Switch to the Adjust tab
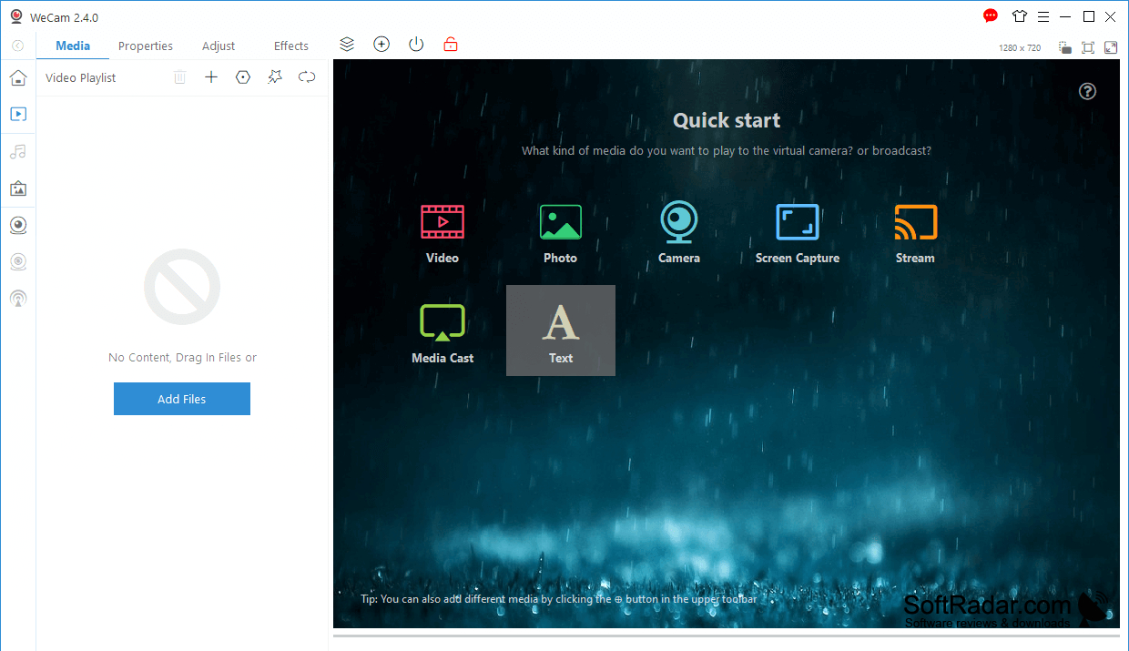The height and width of the screenshot is (651, 1129). pyautogui.click(x=219, y=46)
